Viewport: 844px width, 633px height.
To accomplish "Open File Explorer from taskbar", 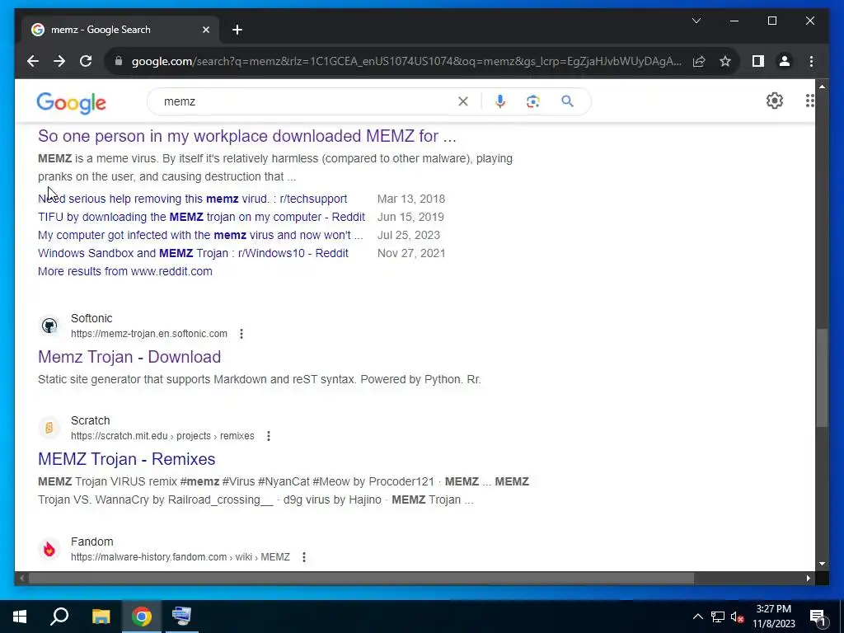I will (x=101, y=617).
